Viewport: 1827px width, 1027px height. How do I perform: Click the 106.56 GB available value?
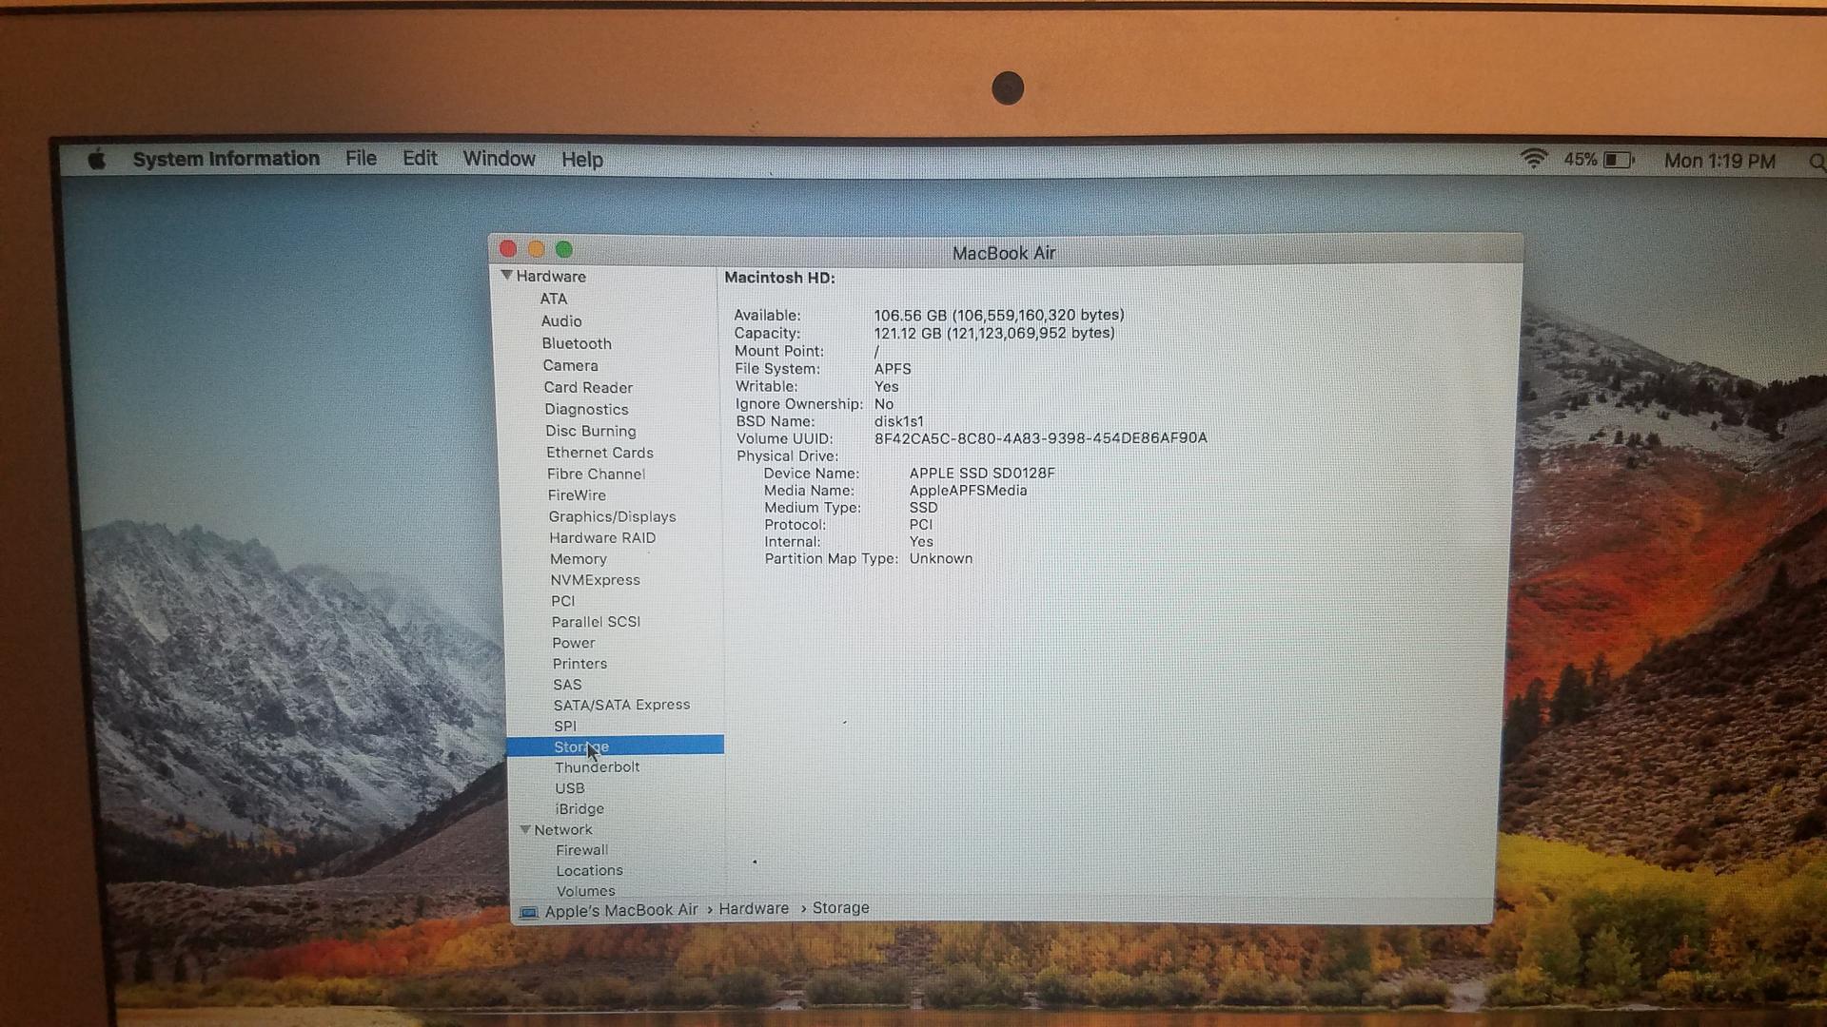click(x=999, y=315)
